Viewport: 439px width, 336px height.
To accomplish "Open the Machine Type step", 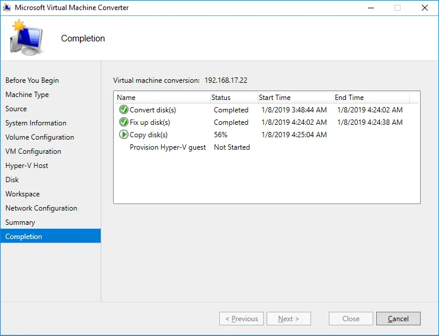I will [27, 95].
